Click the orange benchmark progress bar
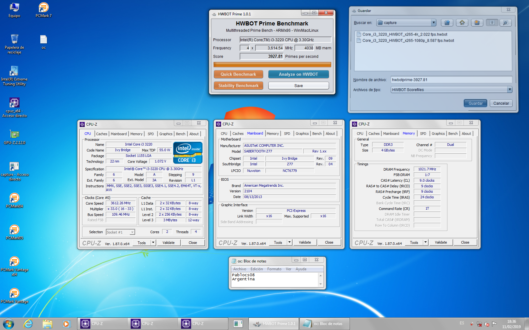Image resolution: width=529 pixels, height=330 pixels. click(272, 64)
